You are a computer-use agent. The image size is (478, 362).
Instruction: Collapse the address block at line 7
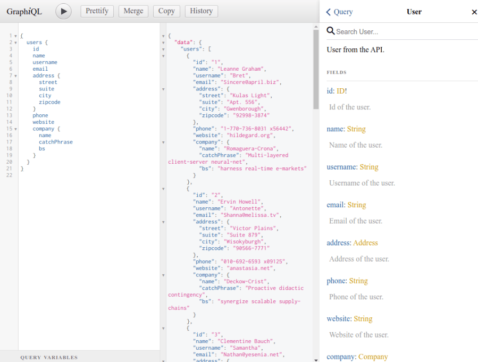tap(15, 76)
